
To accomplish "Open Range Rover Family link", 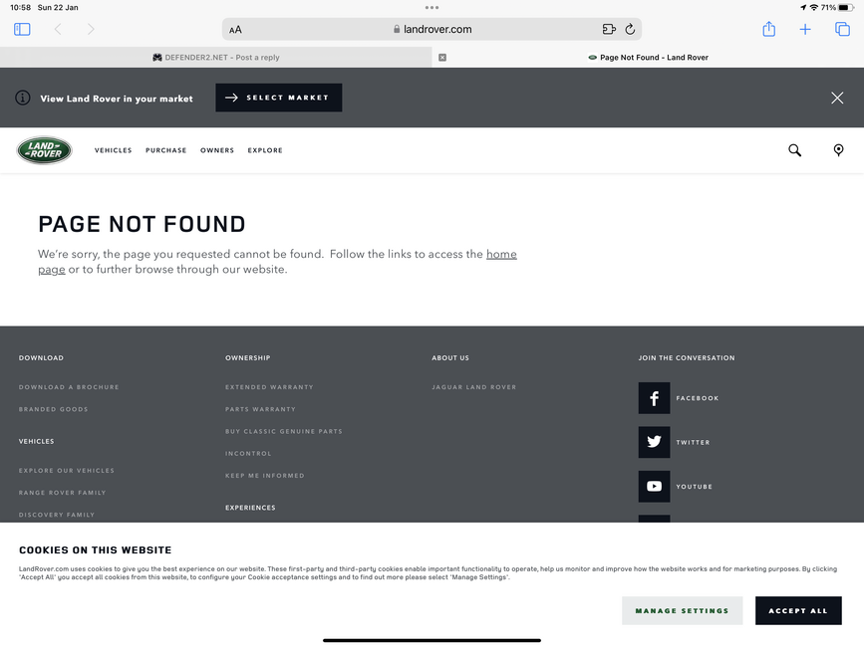I will coord(62,493).
